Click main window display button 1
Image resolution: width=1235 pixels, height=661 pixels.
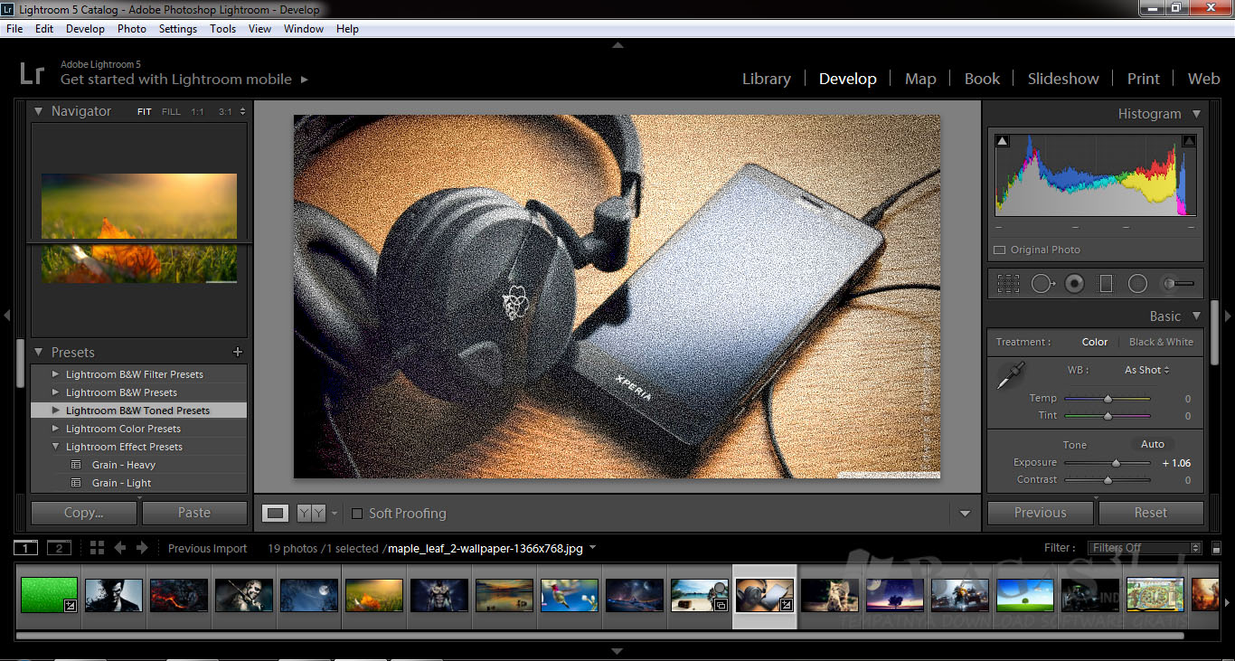pos(26,547)
